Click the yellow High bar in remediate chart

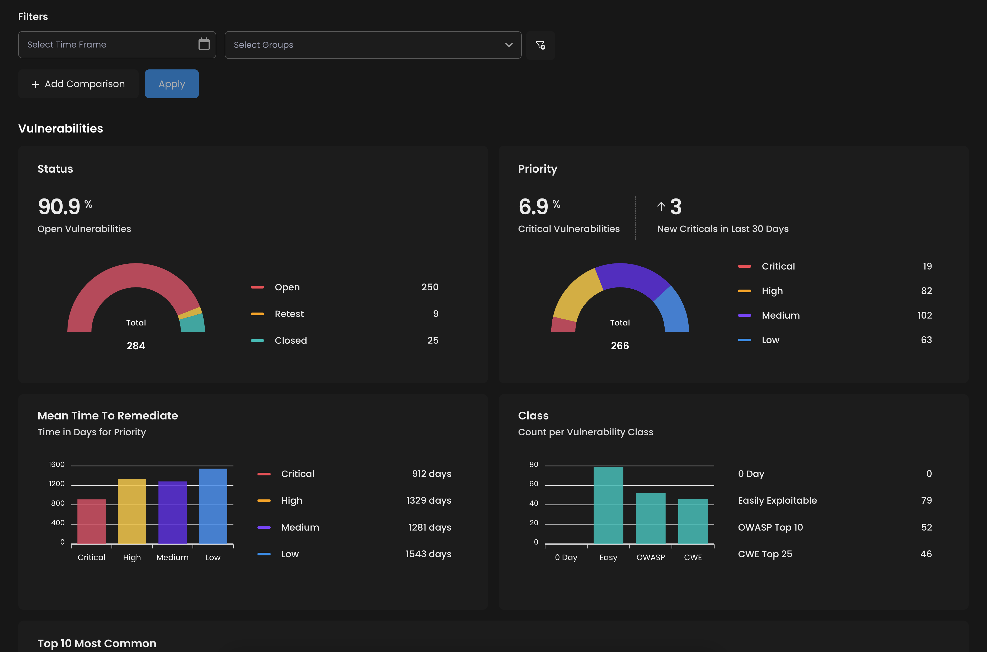coord(132,512)
